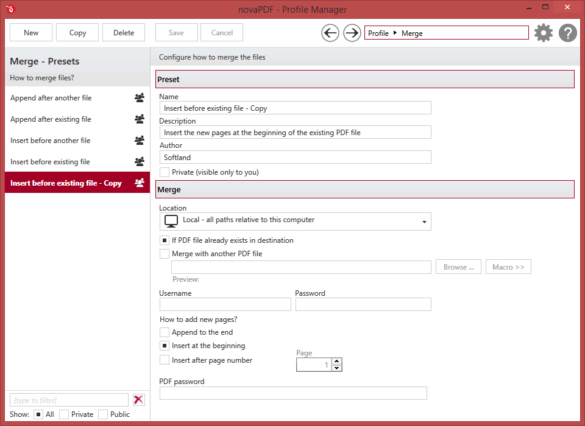Go forward with the right arrow button
This screenshot has height=426, width=585.
click(352, 33)
